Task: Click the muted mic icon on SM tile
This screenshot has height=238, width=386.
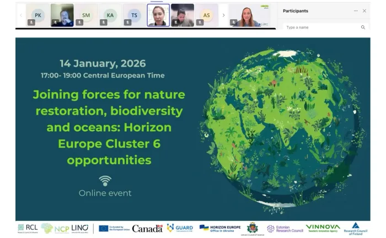Action: coord(79,23)
